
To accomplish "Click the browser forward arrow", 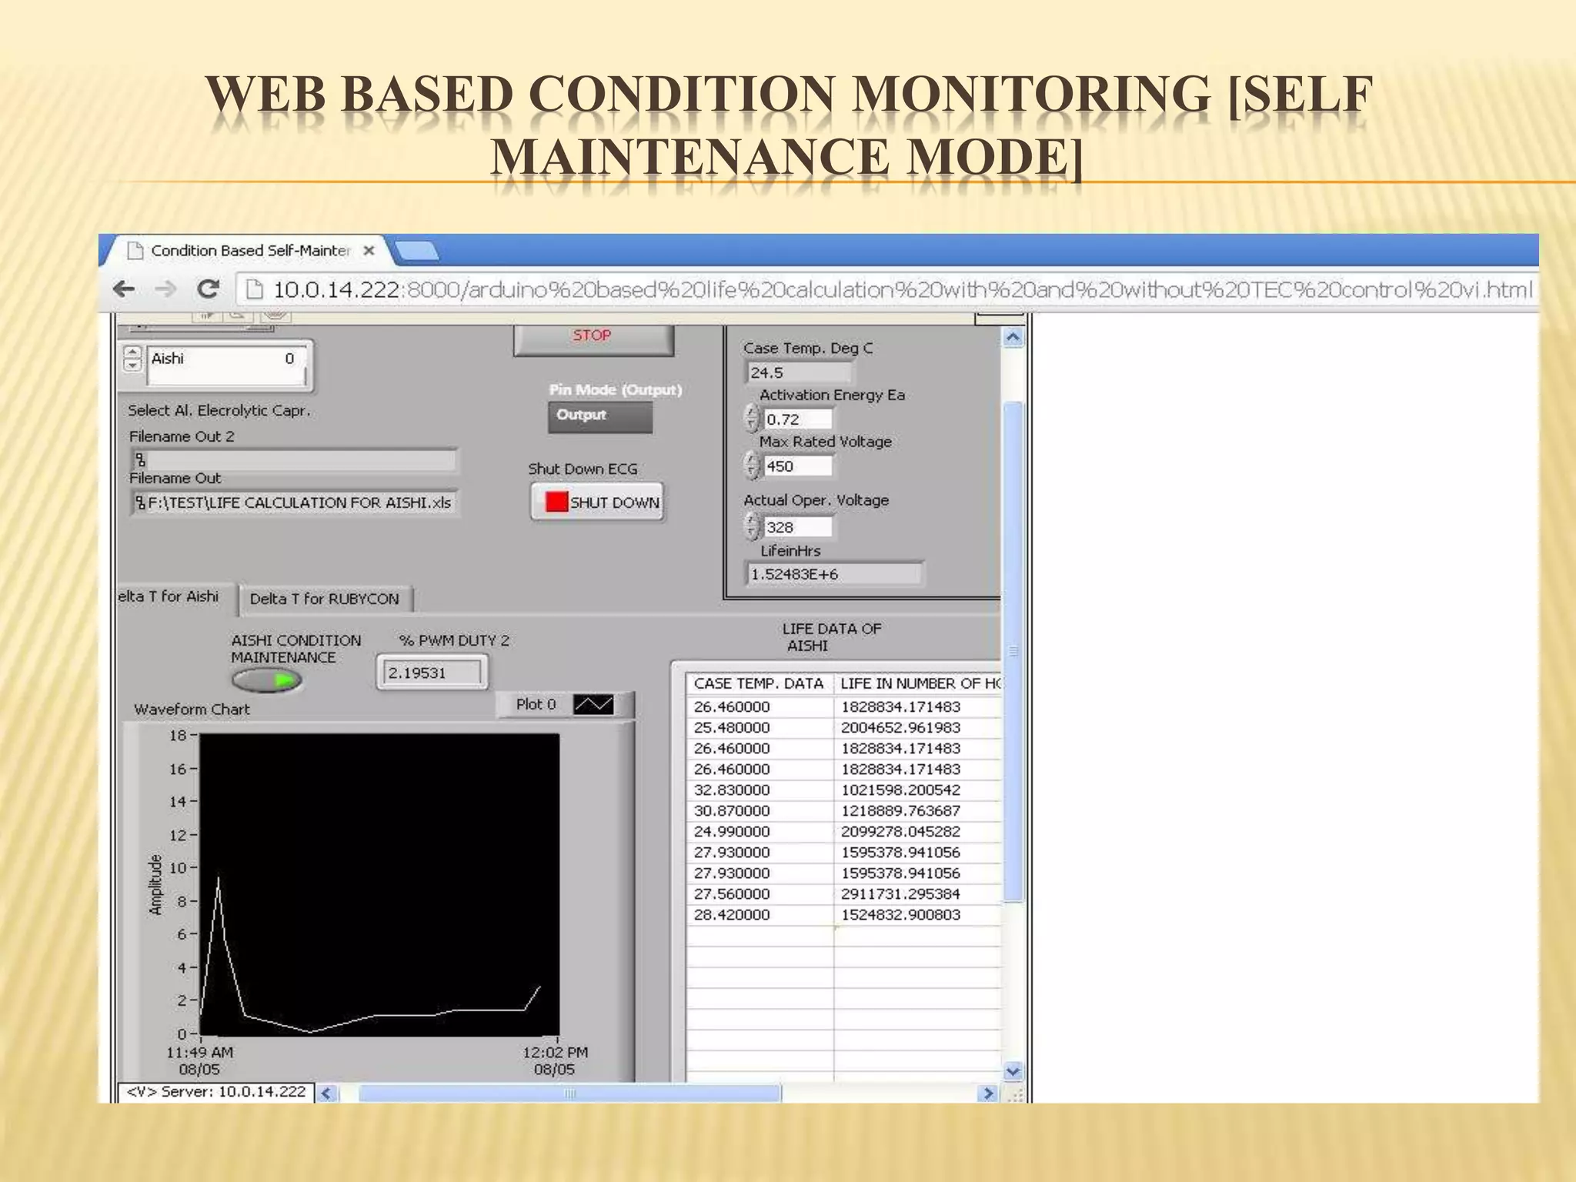I will coord(165,289).
